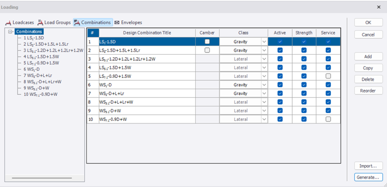Delete the selected combination

368,79
